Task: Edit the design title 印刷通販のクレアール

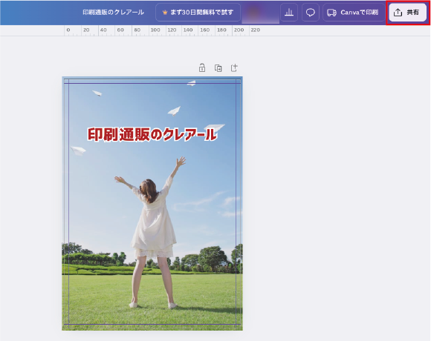Action: (x=113, y=13)
